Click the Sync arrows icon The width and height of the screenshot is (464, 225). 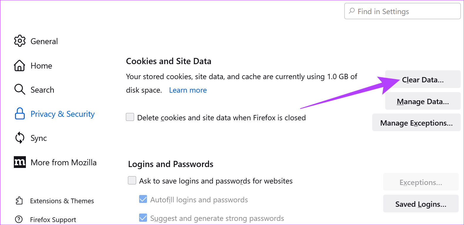click(20, 138)
